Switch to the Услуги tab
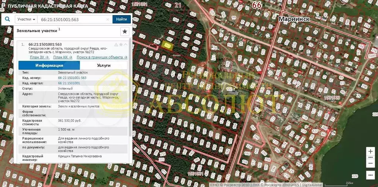The width and height of the screenshot is (378, 187). pos(104,65)
